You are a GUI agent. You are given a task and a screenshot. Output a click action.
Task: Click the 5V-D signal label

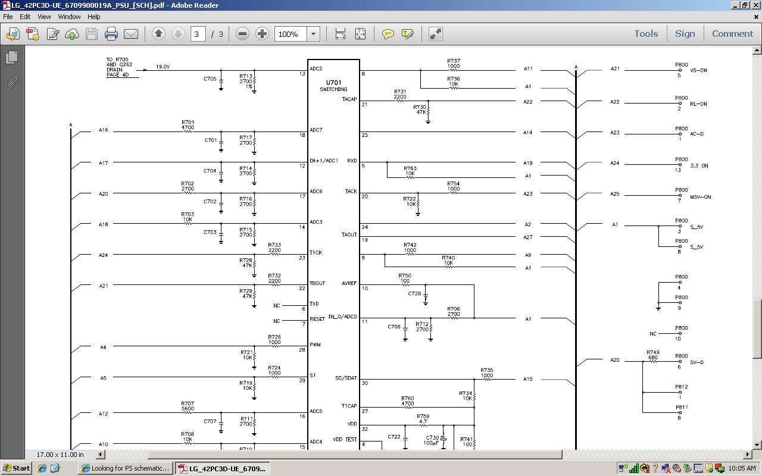[697, 362]
